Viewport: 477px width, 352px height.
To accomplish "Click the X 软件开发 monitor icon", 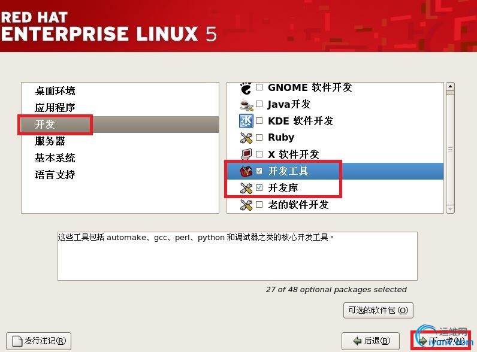I will (246, 154).
